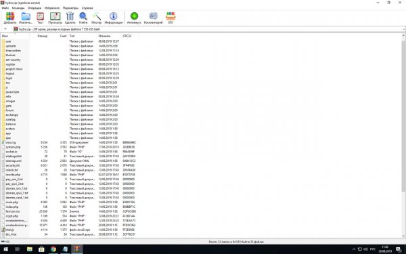The height and width of the screenshot is (254, 406).
Task: Sort list by the Размер column header
Action: click(43, 36)
